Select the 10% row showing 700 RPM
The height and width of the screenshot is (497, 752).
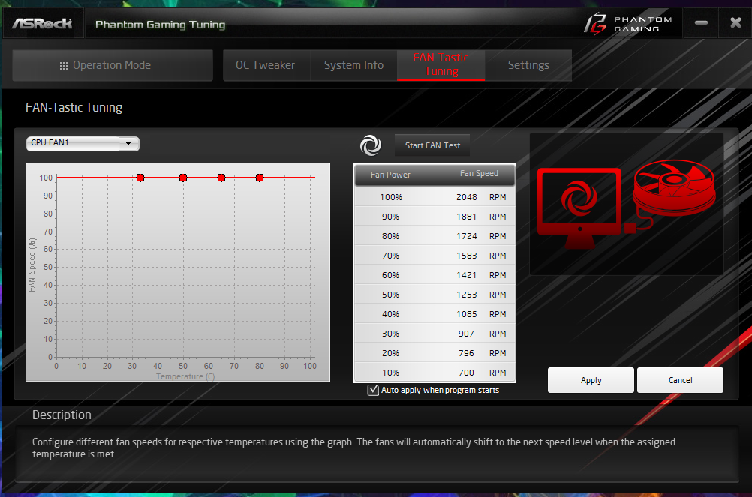pos(435,372)
